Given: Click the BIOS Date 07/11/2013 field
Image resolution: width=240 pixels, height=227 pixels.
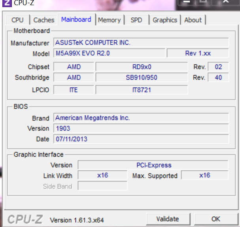Looking at the screenshot, I should (141, 139).
